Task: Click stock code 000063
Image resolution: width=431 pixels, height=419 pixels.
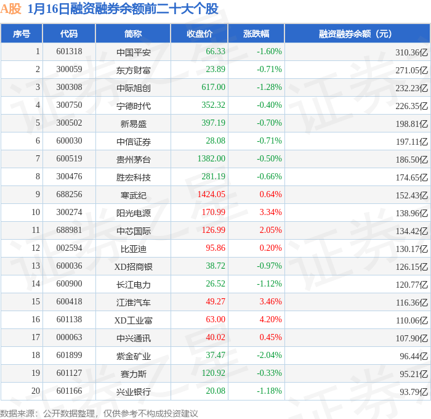Action: tap(69, 338)
